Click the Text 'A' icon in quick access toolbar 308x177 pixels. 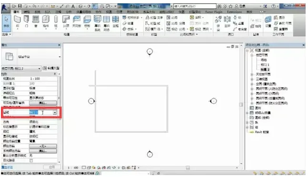coord(73,6)
